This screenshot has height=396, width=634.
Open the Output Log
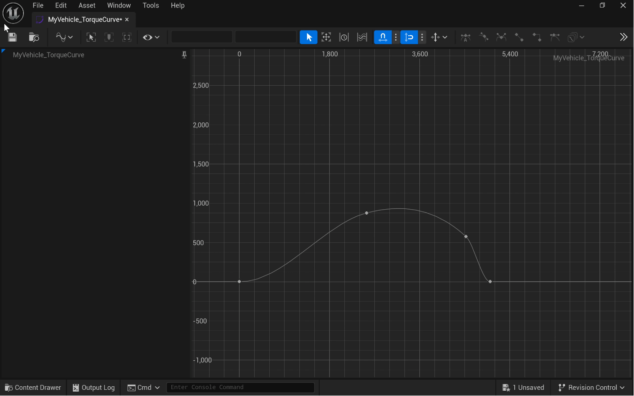click(94, 388)
